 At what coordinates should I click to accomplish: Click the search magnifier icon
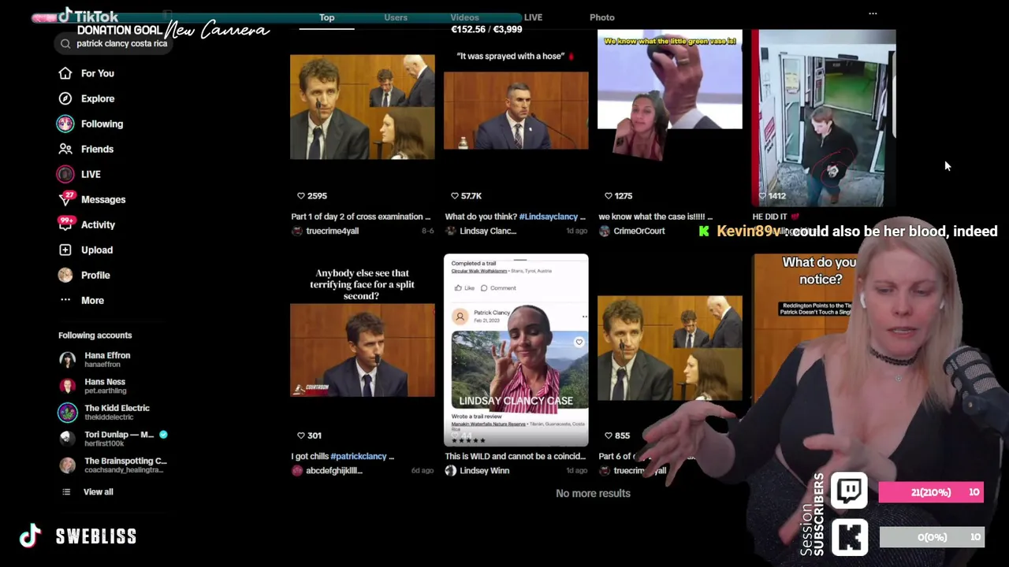[65, 44]
